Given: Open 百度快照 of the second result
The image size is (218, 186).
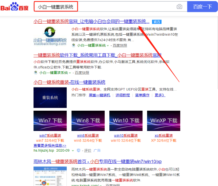Looking at the screenshot, I should [x=82, y=73].
